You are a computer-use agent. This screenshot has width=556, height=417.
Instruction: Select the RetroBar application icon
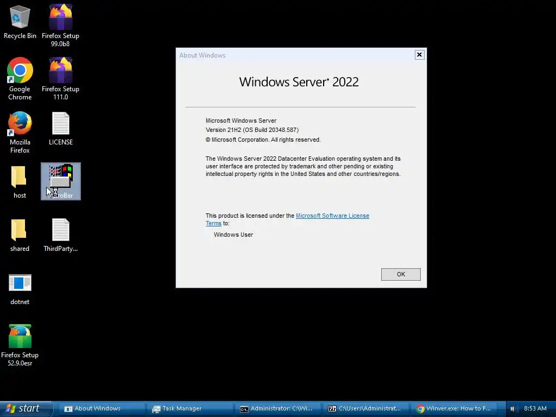[x=61, y=181]
